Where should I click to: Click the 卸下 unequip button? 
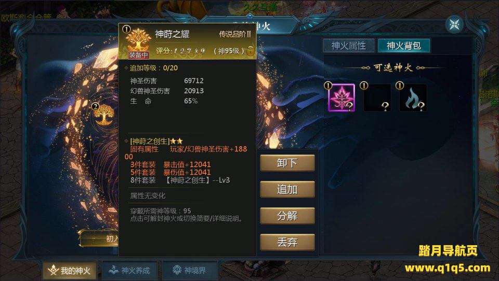tap(287, 163)
